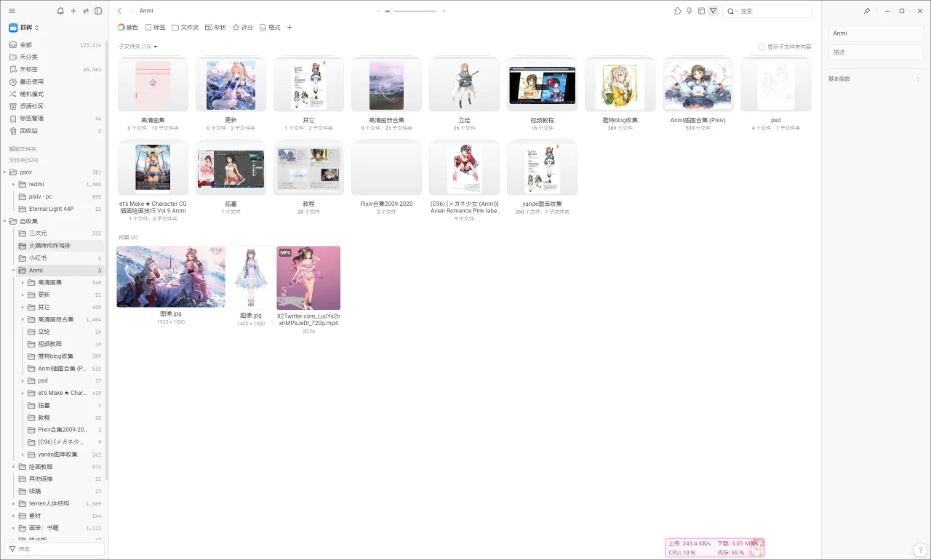The width and height of the screenshot is (931, 560).
Task: Open the 标签 tag filter
Action: pos(155,28)
